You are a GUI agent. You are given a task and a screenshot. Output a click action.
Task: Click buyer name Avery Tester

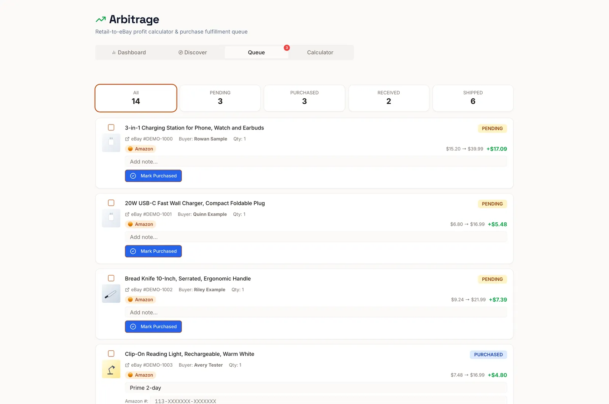click(208, 365)
